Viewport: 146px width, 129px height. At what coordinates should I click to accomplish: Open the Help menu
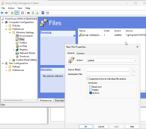28,8
